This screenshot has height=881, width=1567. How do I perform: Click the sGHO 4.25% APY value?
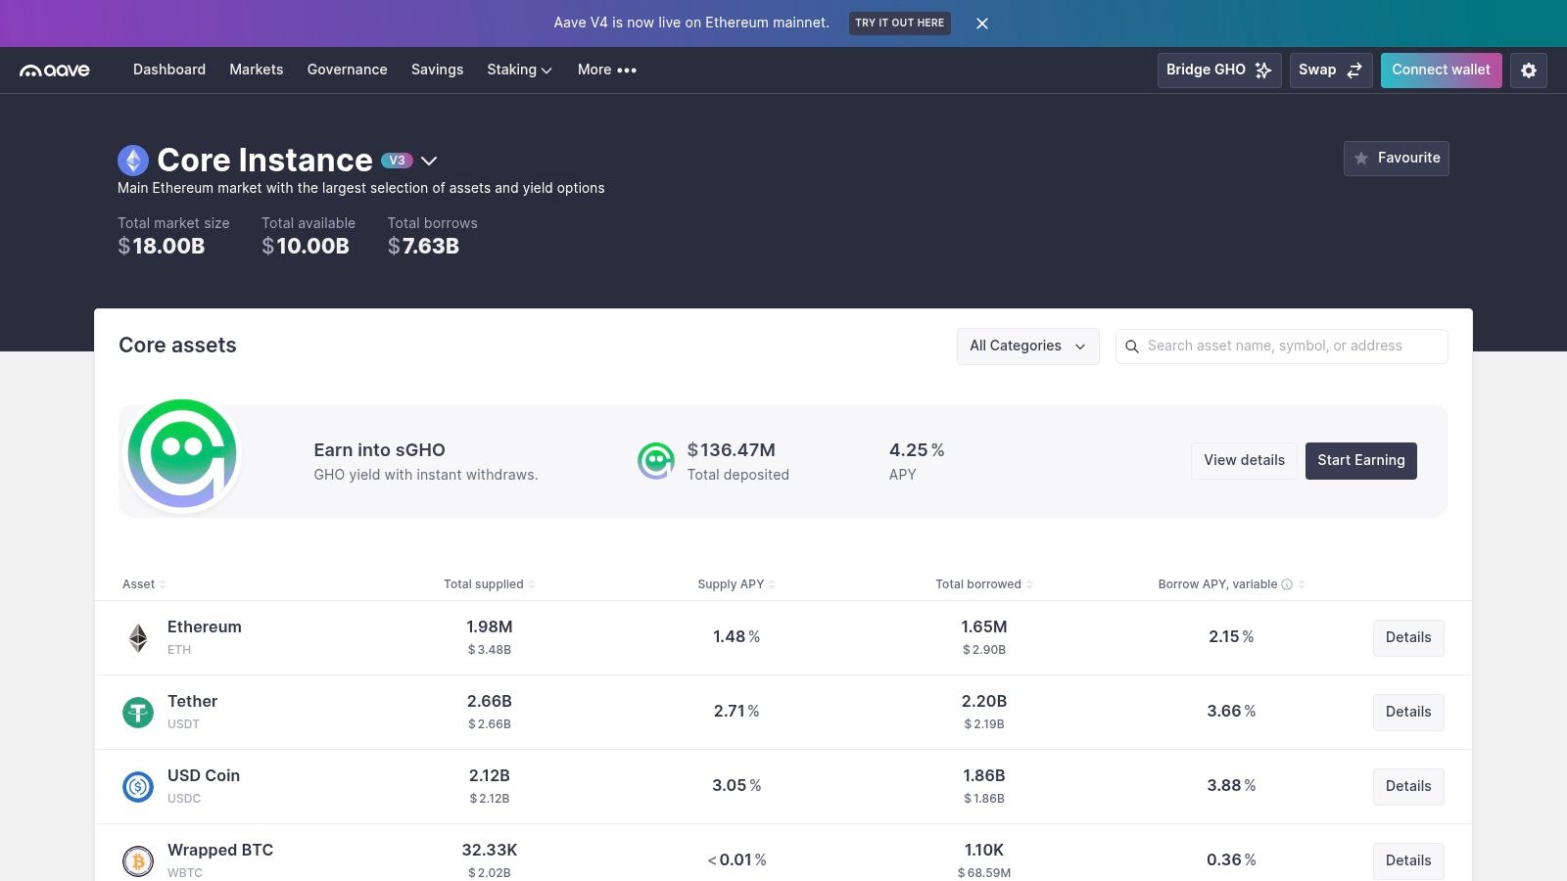click(x=917, y=450)
